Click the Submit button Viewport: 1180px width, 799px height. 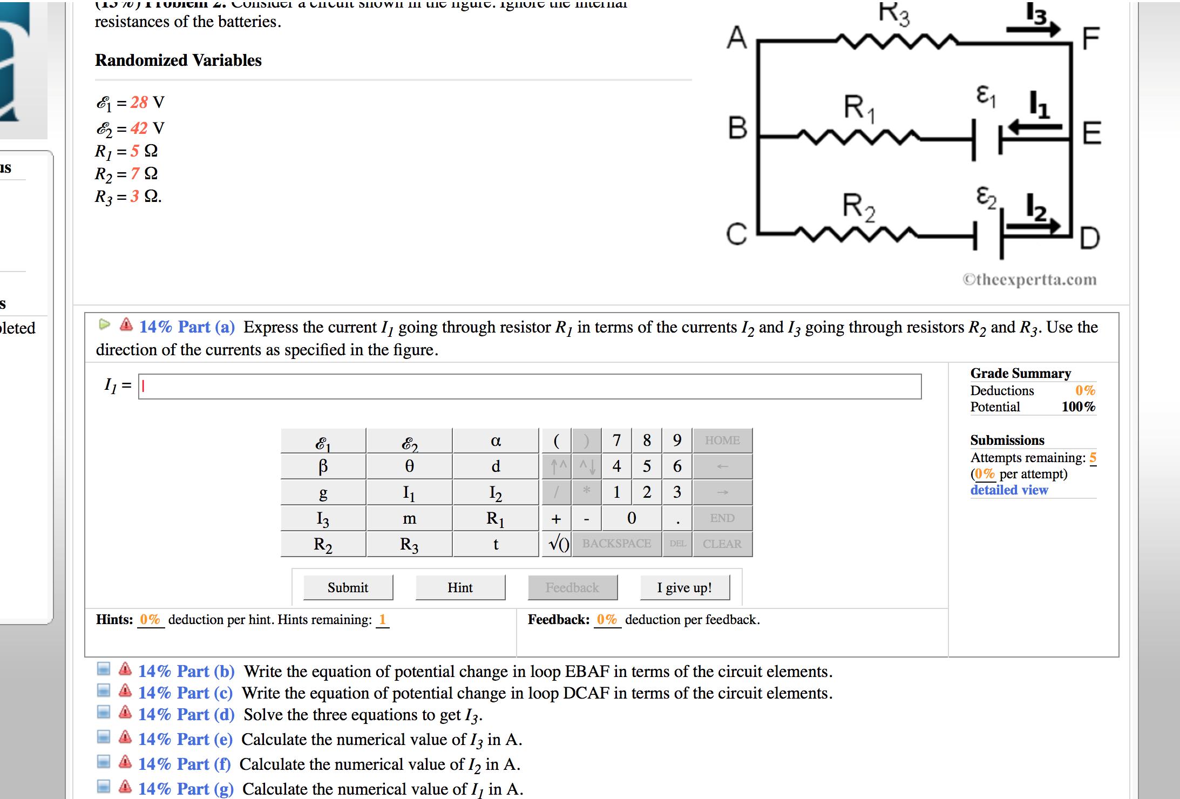pos(347,587)
